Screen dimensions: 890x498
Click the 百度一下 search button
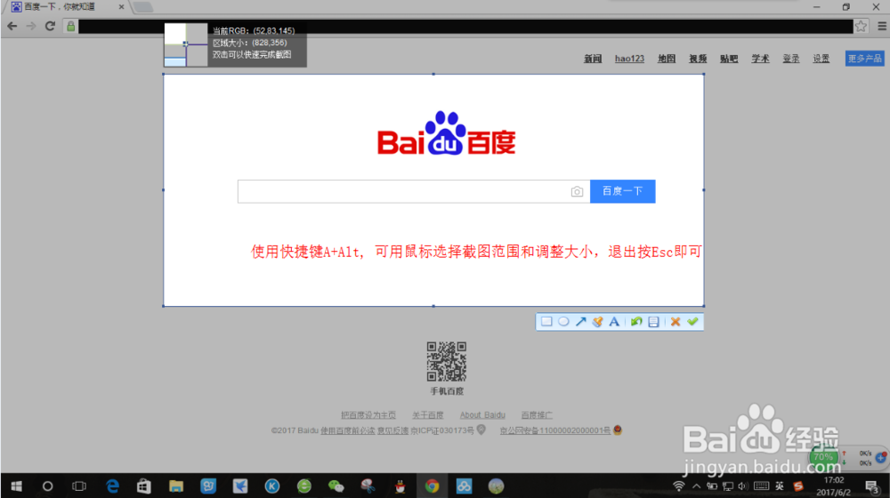click(623, 191)
